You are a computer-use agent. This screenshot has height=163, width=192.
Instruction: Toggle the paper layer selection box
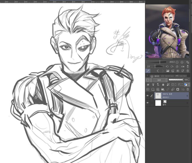coord(152,103)
